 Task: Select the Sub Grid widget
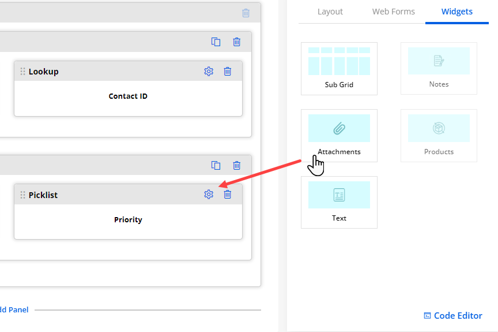(x=339, y=68)
